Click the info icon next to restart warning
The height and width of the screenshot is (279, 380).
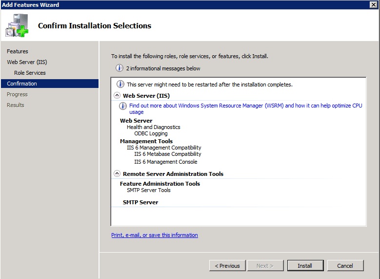click(x=120, y=85)
